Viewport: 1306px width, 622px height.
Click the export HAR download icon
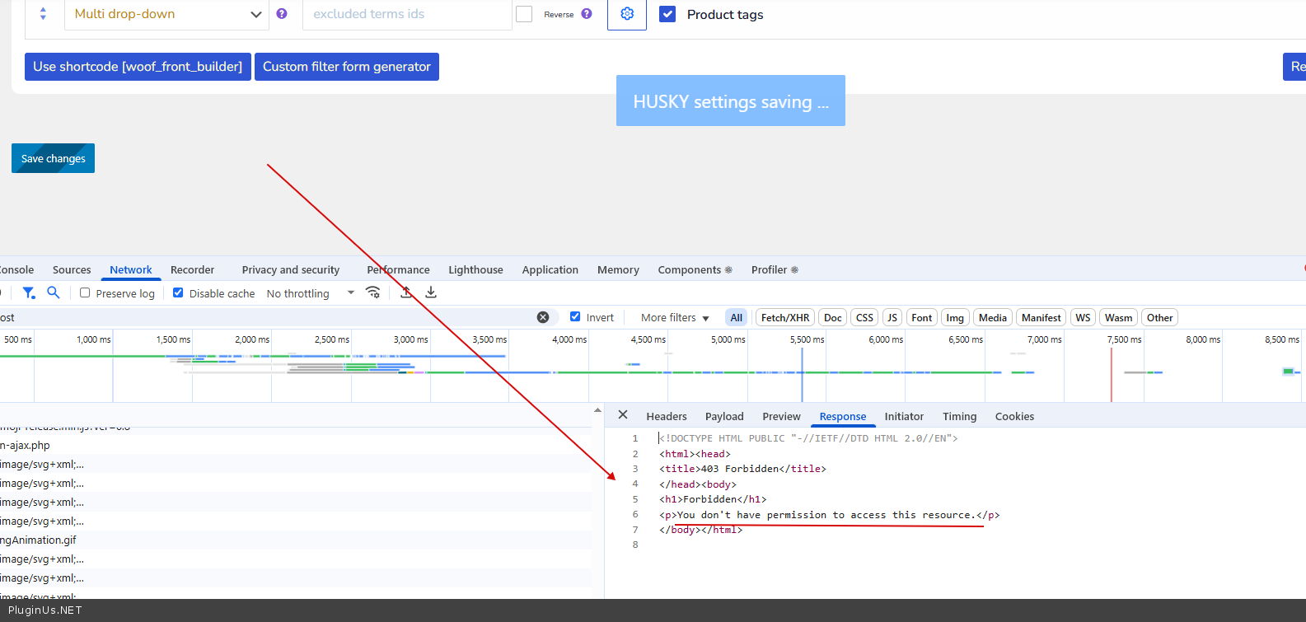pyautogui.click(x=431, y=292)
